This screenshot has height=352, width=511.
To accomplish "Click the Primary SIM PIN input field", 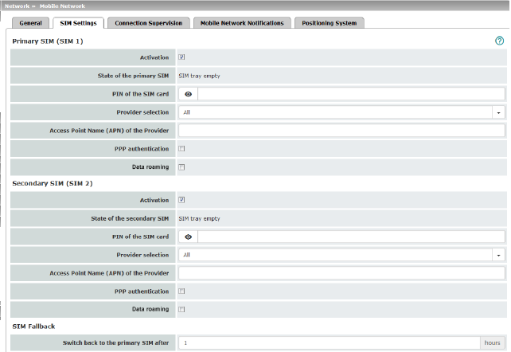I will 351,94.
